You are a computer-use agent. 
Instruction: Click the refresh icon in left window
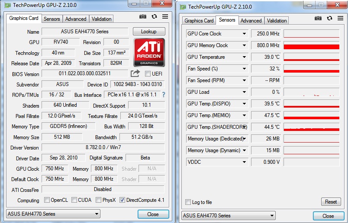pyautogui.click(x=154, y=17)
